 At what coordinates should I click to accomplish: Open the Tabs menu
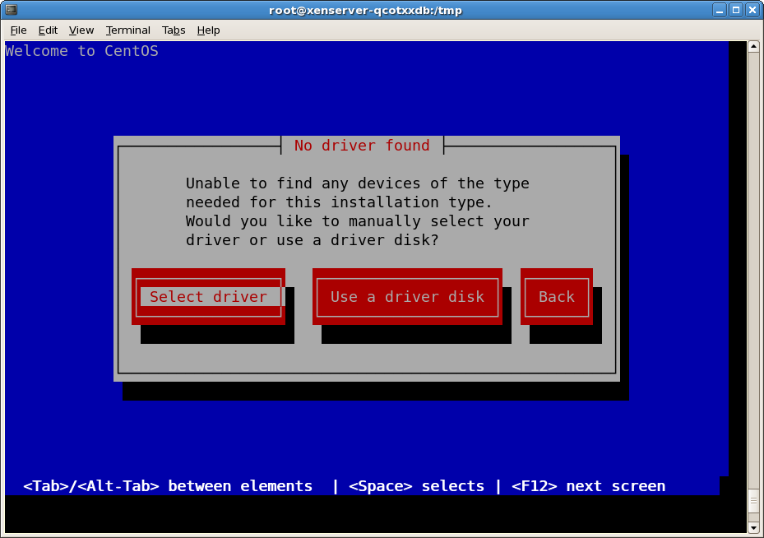pyautogui.click(x=174, y=30)
